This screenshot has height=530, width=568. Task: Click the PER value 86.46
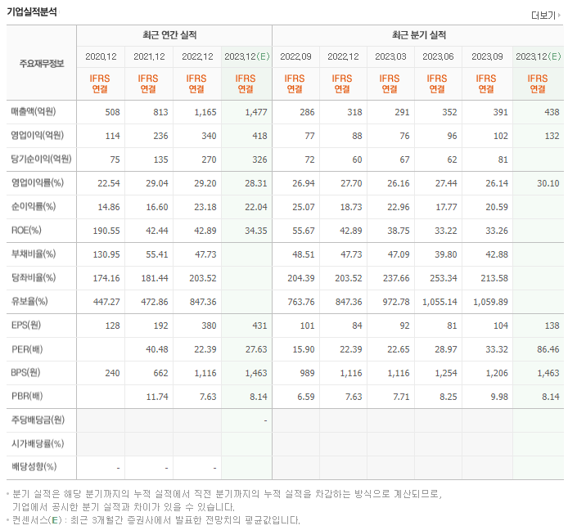click(548, 349)
